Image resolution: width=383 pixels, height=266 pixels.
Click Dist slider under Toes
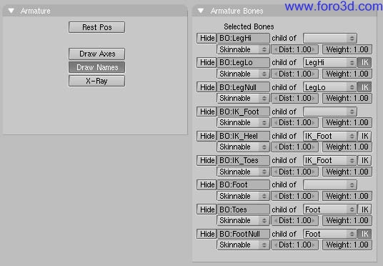(295, 220)
